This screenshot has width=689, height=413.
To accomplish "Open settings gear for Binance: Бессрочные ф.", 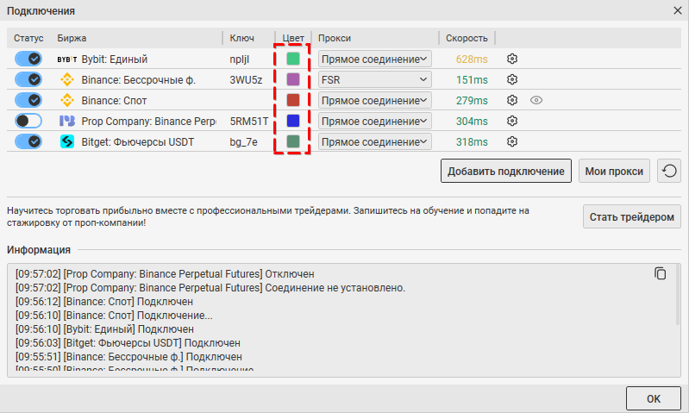I will pos(512,79).
